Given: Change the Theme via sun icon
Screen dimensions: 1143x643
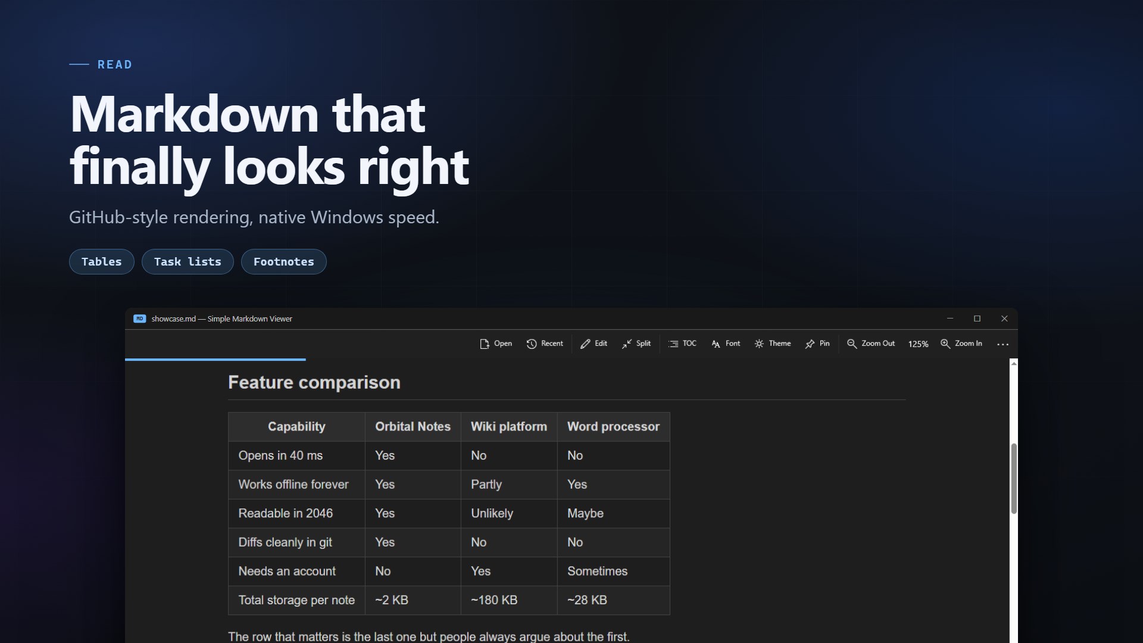Looking at the screenshot, I should pyautogui.click(x=759, y=344).
